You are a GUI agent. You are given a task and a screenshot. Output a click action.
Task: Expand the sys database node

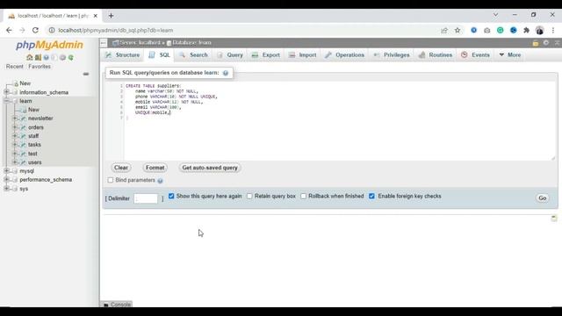tap(6, 189)
